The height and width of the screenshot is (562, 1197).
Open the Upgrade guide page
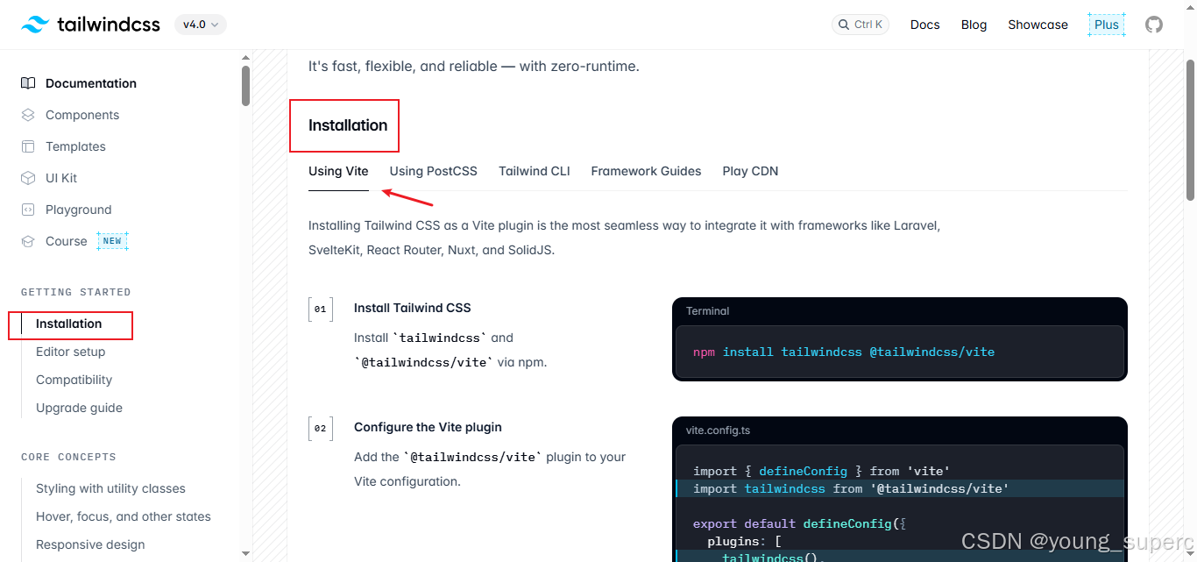coord(80,408)
